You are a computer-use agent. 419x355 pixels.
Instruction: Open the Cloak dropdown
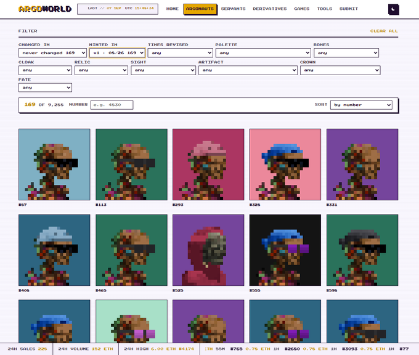(x=45, y=70)
